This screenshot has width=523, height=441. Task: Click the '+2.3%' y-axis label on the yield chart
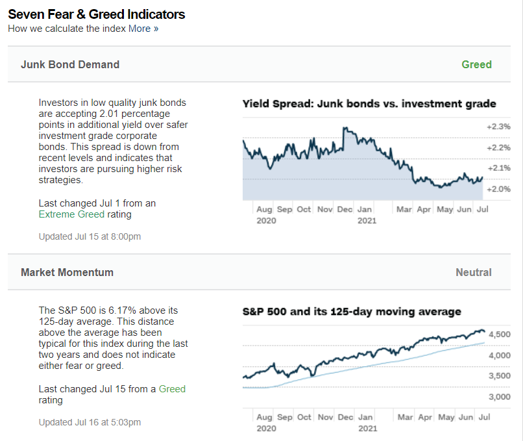(498, 127)
